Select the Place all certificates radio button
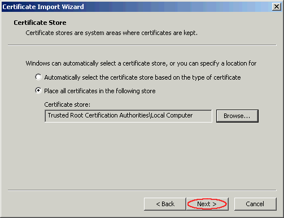The height and width of the screenshot is (218, 284). (x=38, y=91)
